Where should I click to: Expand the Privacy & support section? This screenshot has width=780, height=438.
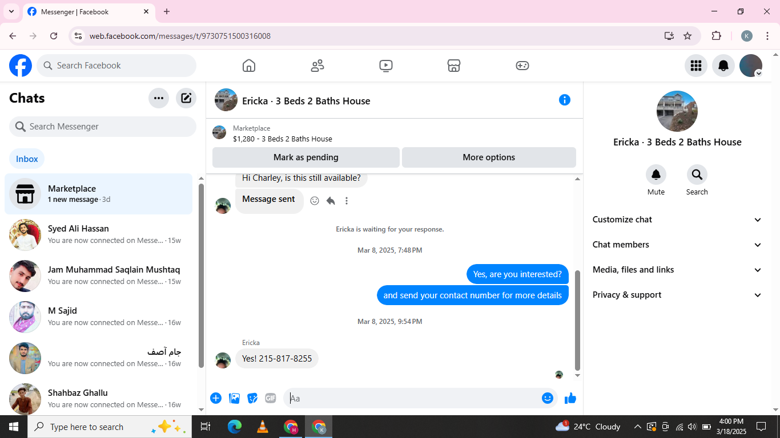[x=677, y=295]
